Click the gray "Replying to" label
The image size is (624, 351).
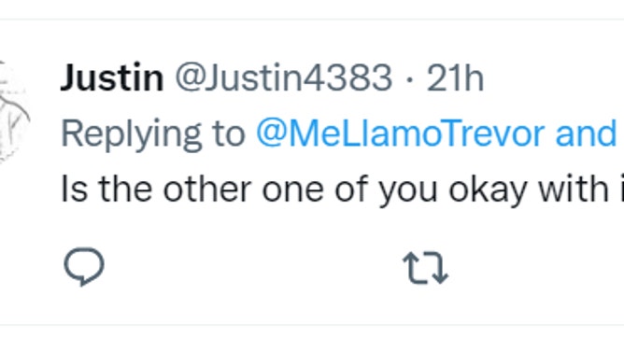tap(153, 135)
